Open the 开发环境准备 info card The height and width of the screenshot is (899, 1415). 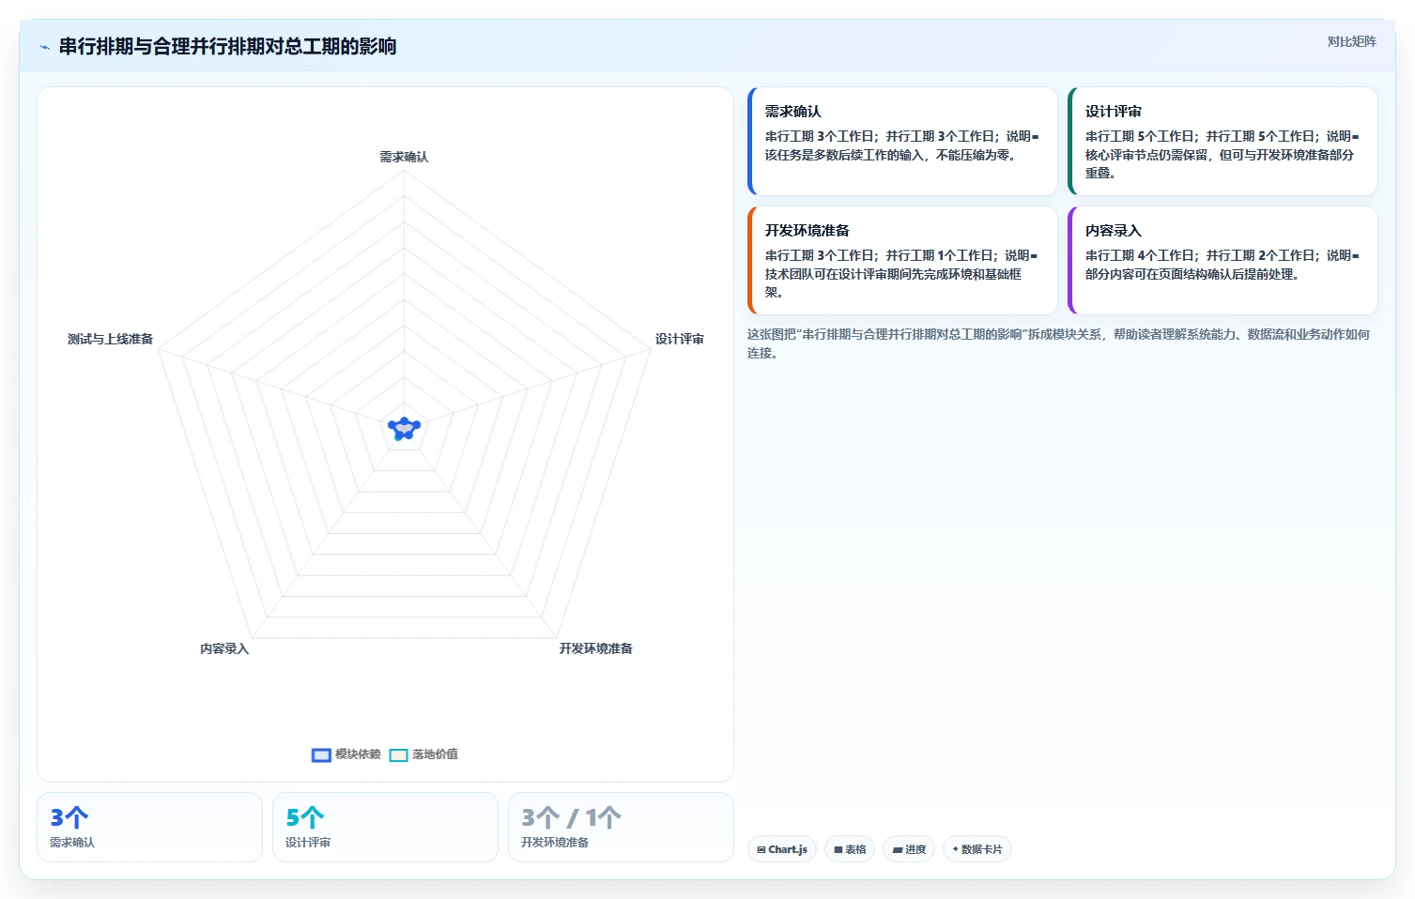(902, 261)
